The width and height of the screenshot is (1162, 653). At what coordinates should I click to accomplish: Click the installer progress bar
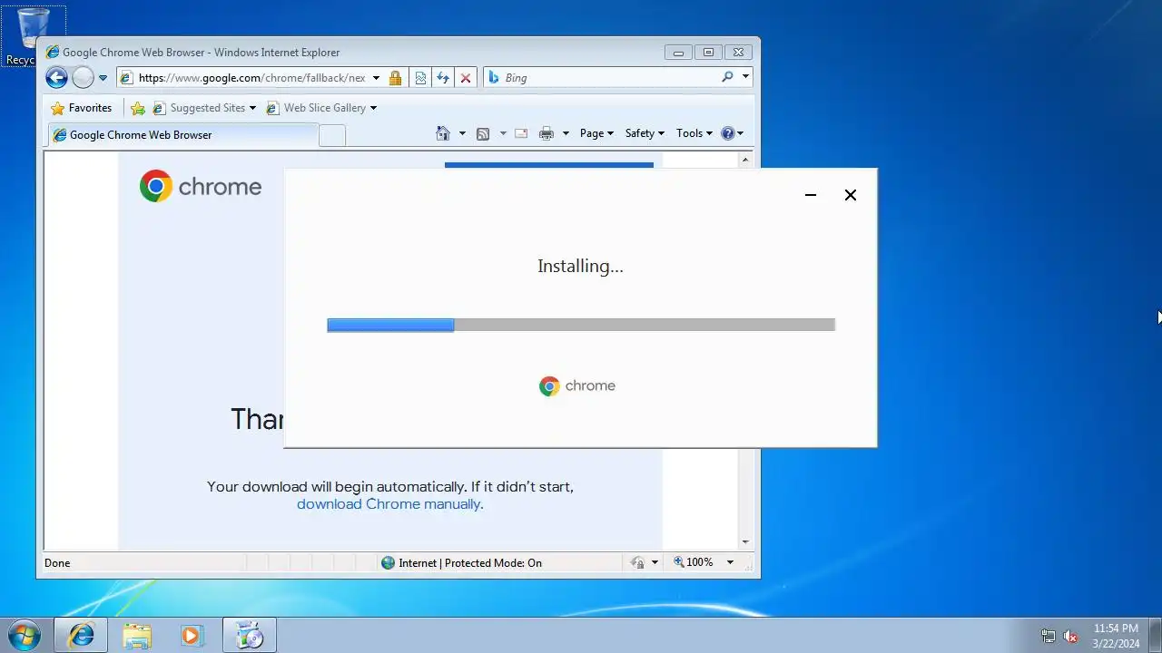pyautogui.click(x=581, y=325)
